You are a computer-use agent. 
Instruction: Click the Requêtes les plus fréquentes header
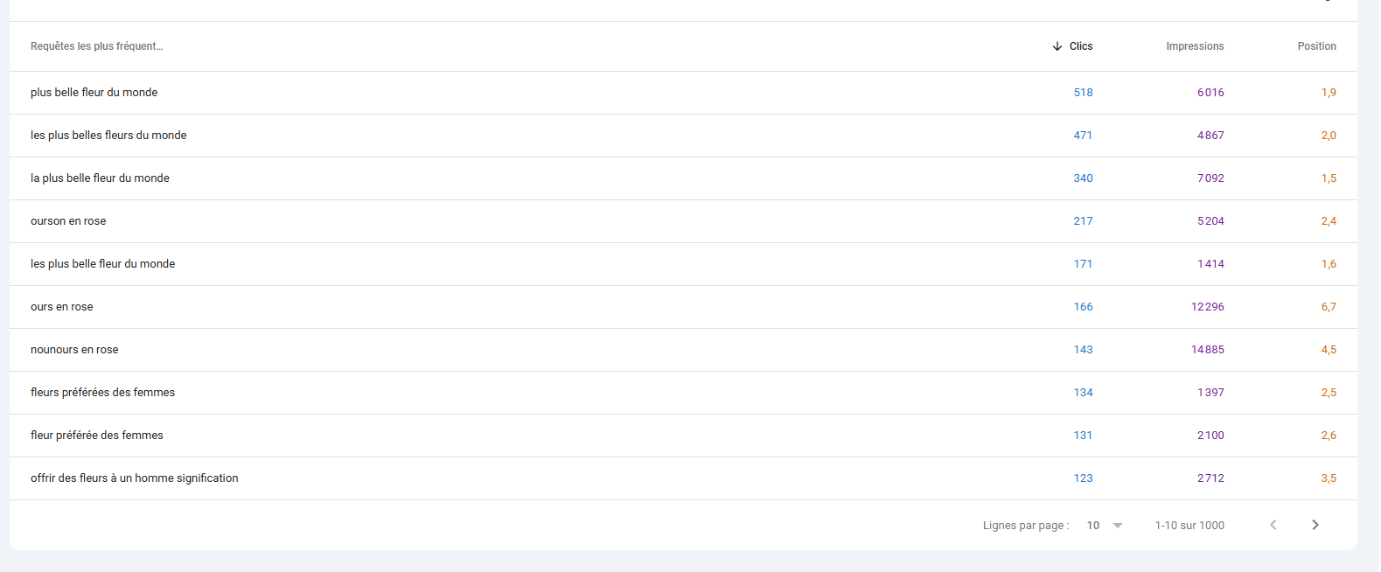97,46
